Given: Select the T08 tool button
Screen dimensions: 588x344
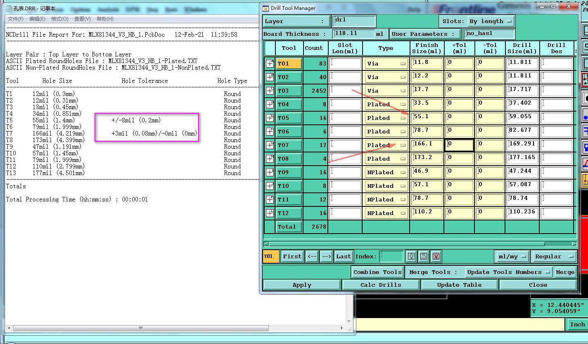Looking at the screenshot, I should click(x=289, y=159).
